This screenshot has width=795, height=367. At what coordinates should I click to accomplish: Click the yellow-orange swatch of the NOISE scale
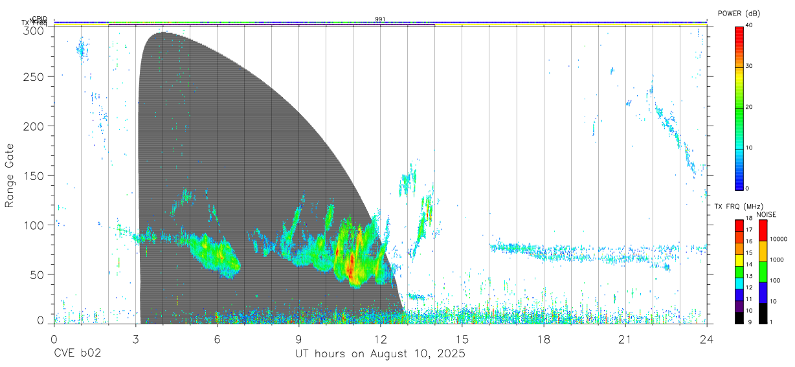[763, 250]
